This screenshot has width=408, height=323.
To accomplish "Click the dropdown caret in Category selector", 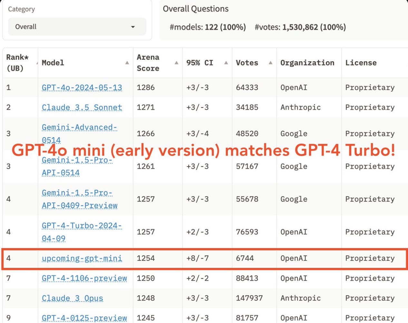I will pos(133,27).
